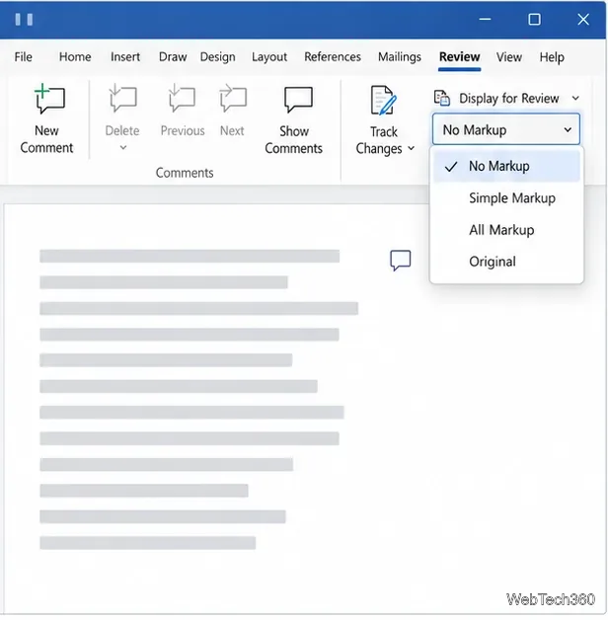Expand the Track Changes dropdown arrow
The image size is (608, 620).
tap(412, 148)
